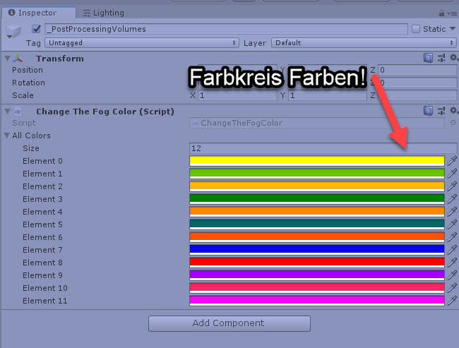Image resolution: width=459 pixels, height=348 pixels.
Task: Open the lime green Element 1 swatch
Action: (x=317, y=173)
